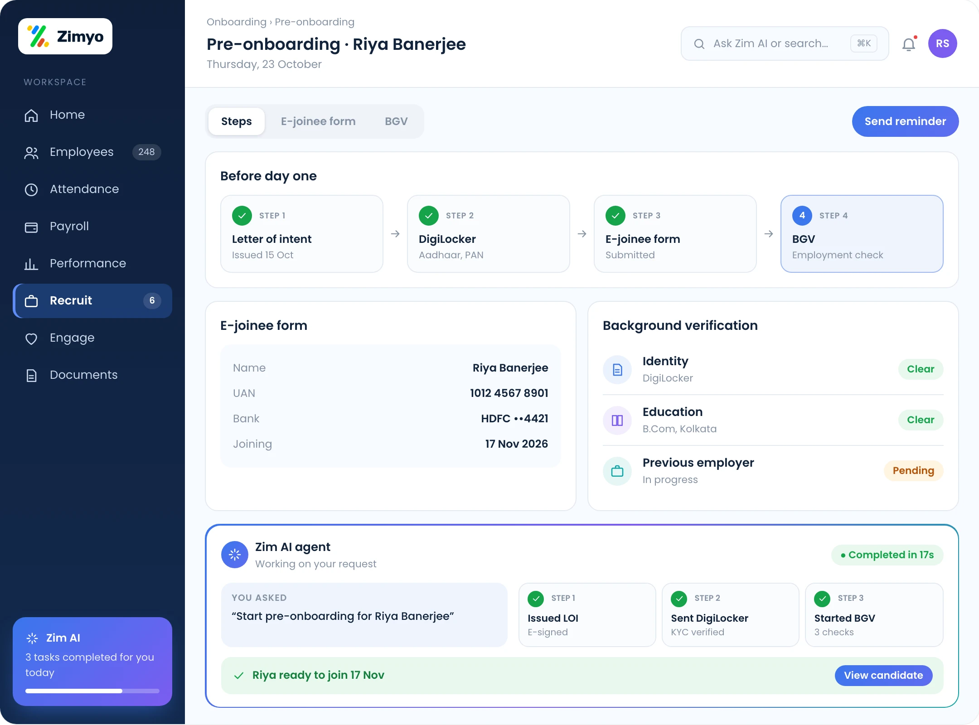Click the Zimyo logo

click(65, 36)
